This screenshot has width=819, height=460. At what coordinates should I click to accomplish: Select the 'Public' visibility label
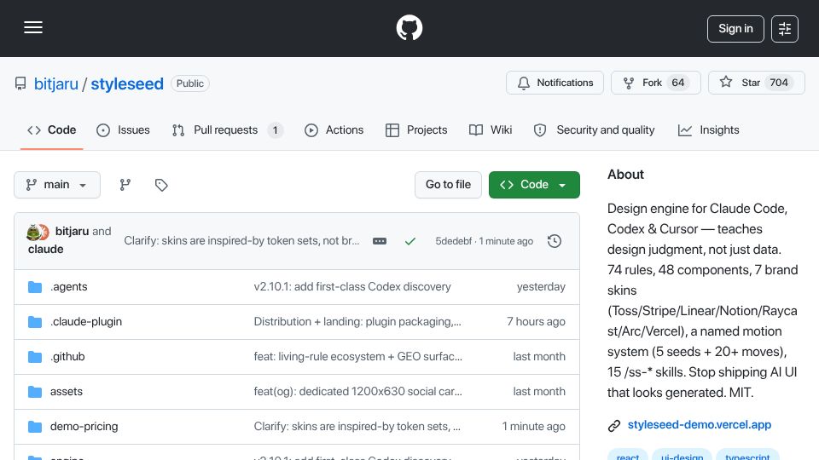190,83
